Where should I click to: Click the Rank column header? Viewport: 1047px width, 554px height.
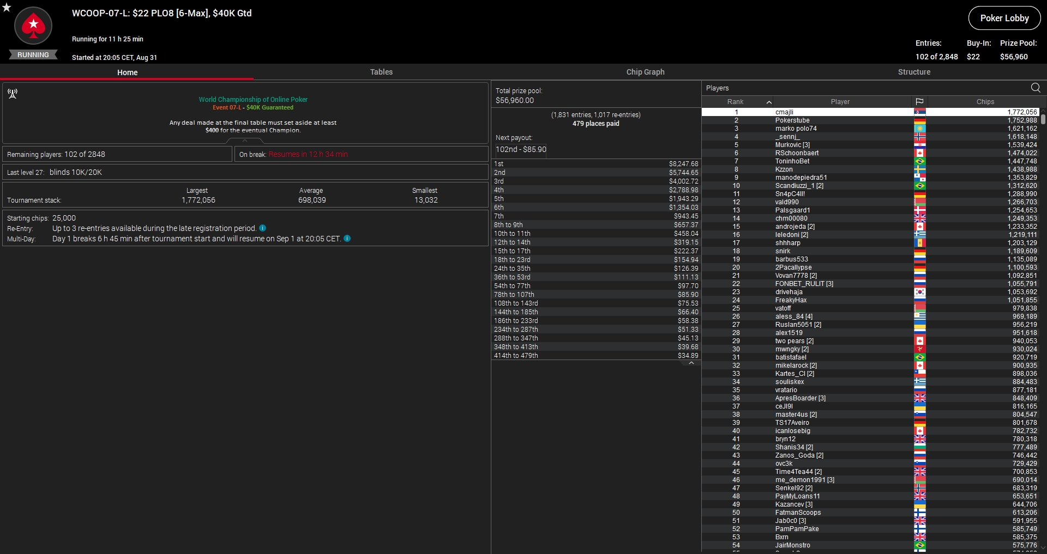[735, 102]
